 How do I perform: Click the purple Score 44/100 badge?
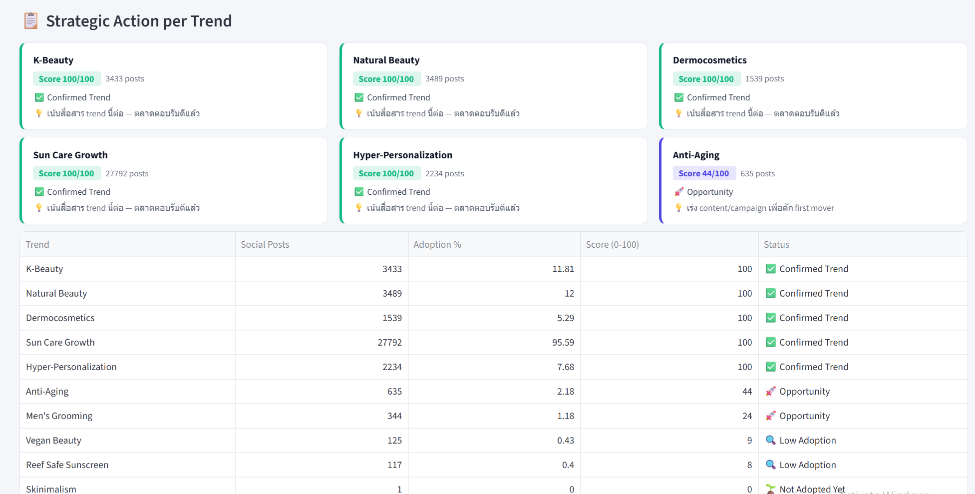(703, 173)
